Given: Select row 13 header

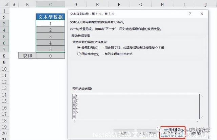Looking at the screenshot, I should 4,88.
